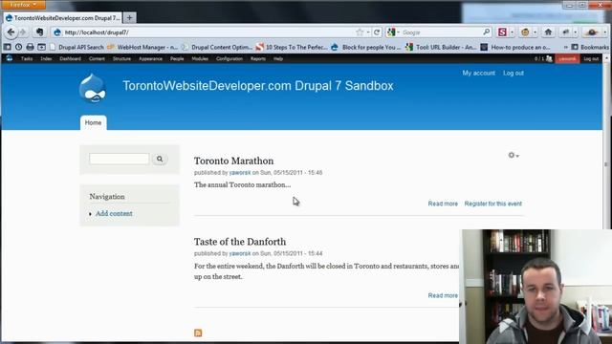Open the Toronto Marathon article title

pyautogui.click(x=233, y=161)
